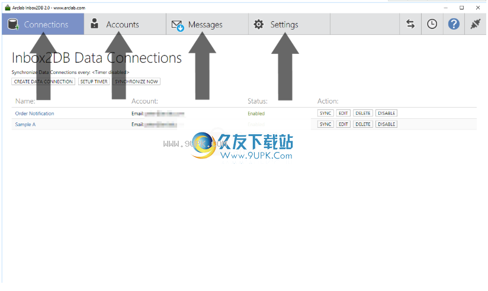Delete the Order Notification connection
The height and width of the screenshot is (291, 488).
coord(363,113)
